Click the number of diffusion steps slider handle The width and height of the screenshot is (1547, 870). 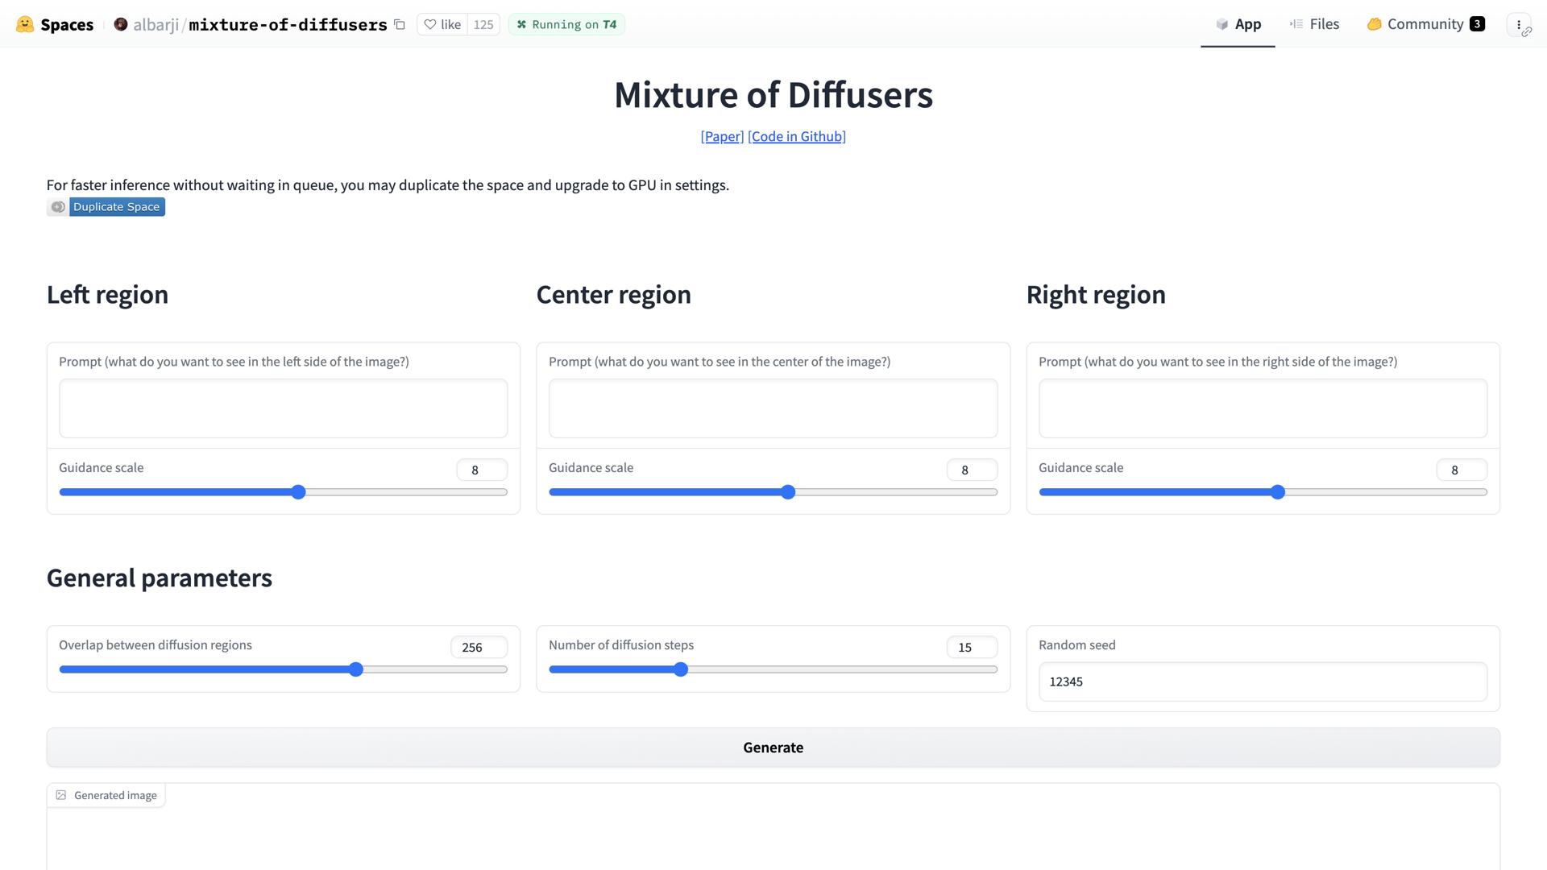click(x=681, y=669)
